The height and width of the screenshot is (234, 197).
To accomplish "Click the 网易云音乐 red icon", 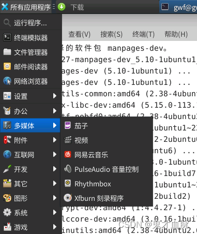I will 68,154.
